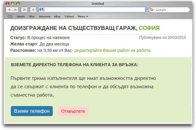The image size is (196, 130).
Task: Open the bookmarks book icon
Action: 10,16
